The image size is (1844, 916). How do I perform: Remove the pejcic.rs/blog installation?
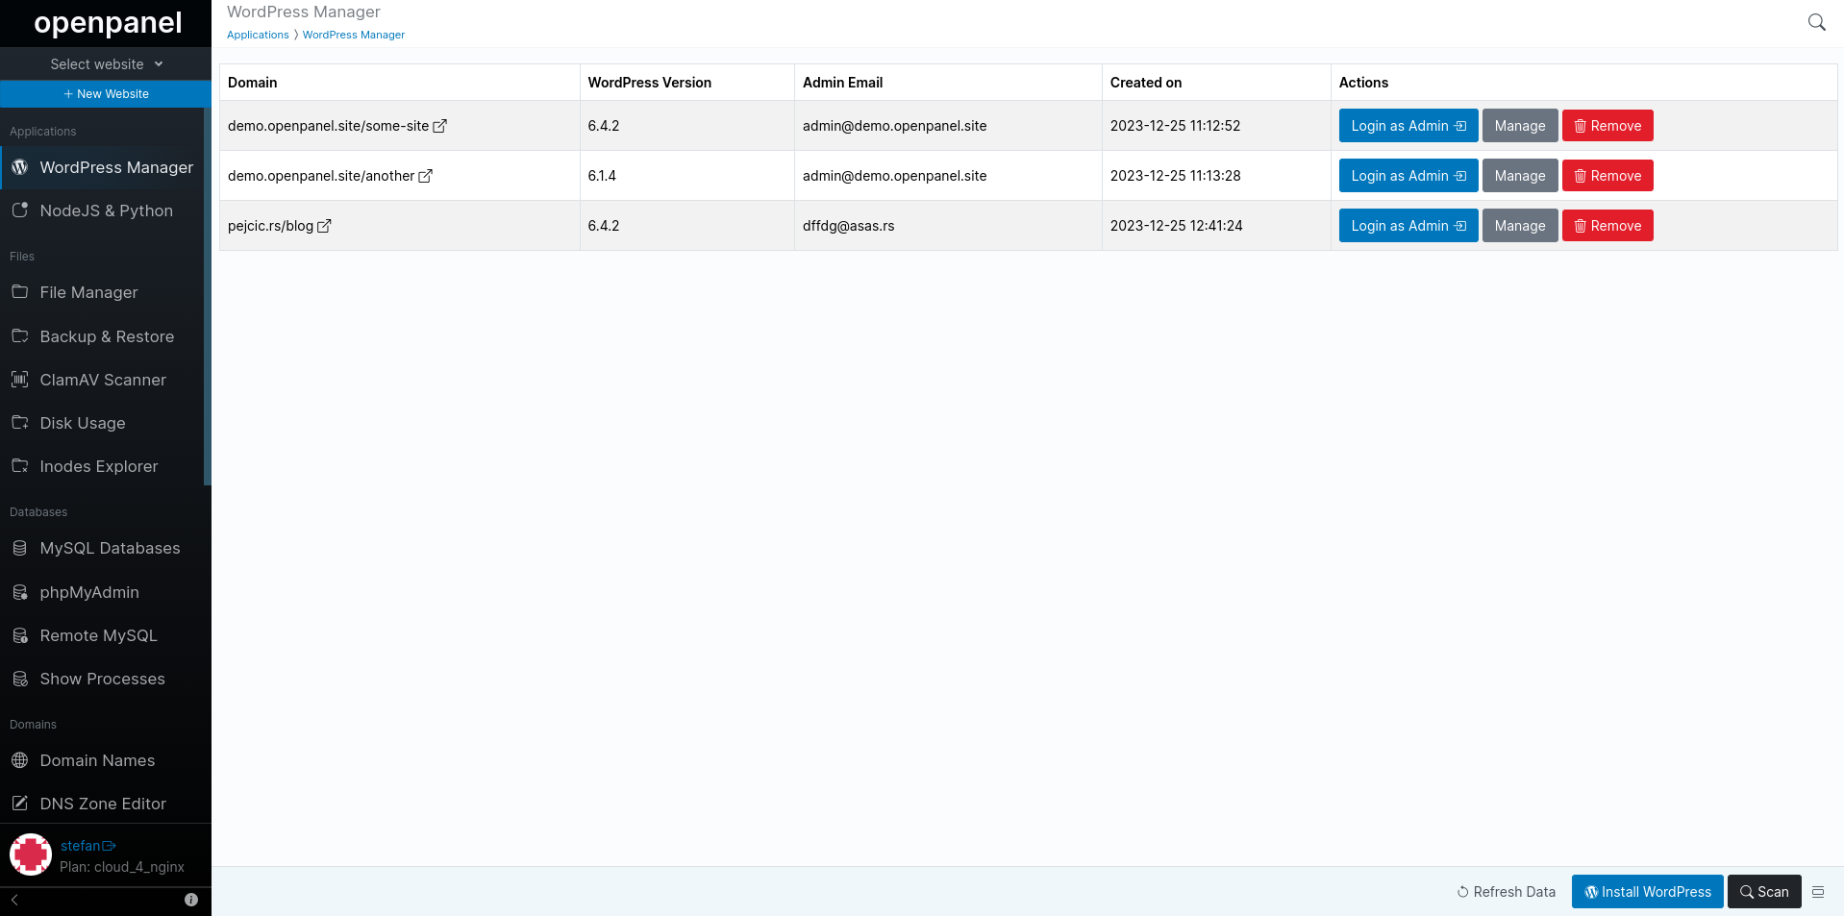coord(1607,226)
